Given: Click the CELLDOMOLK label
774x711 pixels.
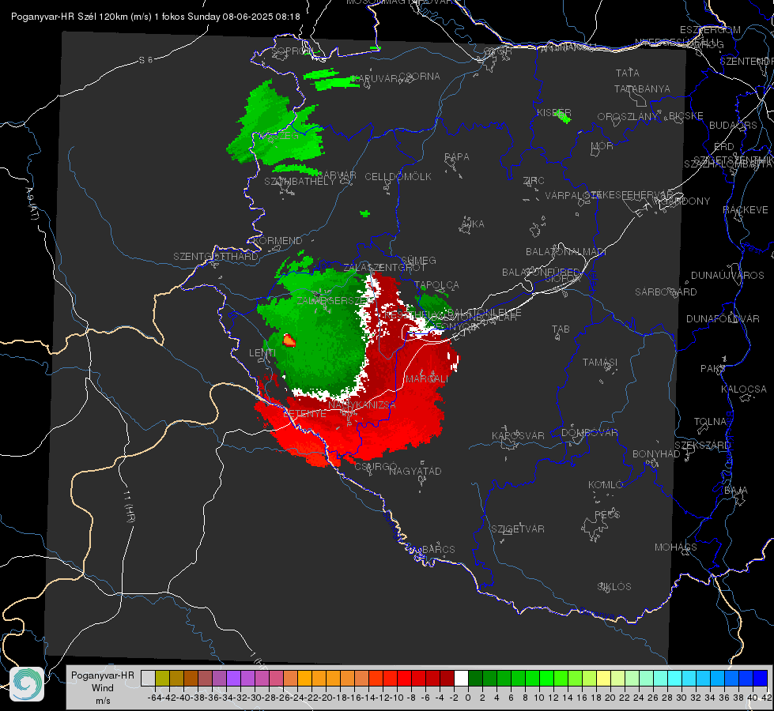Looking at the screenshot, I should pyautogui.click(x=398, y=177).
